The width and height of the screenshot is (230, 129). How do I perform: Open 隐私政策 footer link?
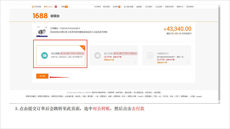point(128,93)
